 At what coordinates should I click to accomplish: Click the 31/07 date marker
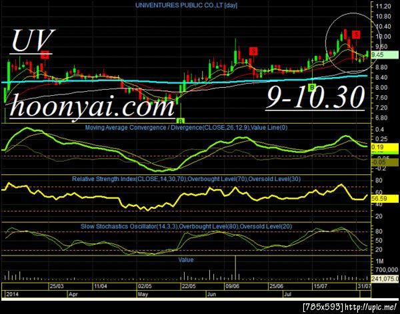(x=364, y=286)
